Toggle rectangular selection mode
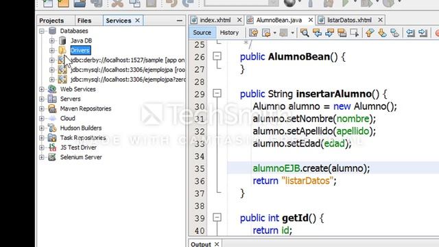Viewport: 439px width, 247px height. (x=354, y=33)
